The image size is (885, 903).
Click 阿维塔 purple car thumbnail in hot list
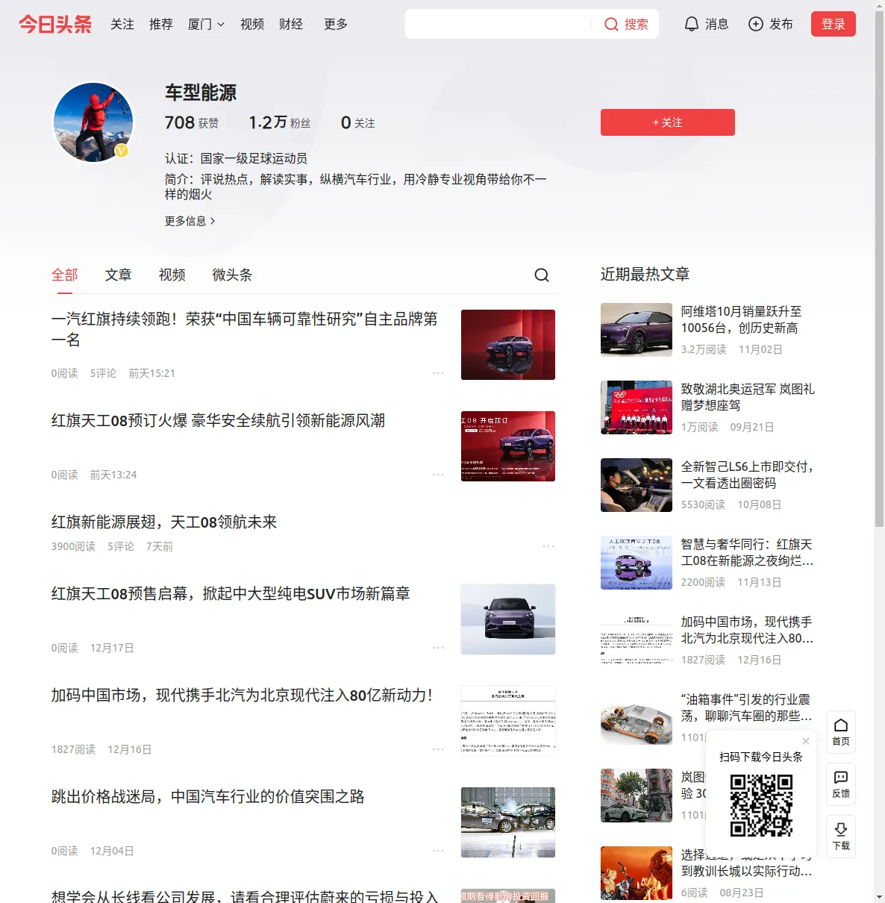[637, 330]
